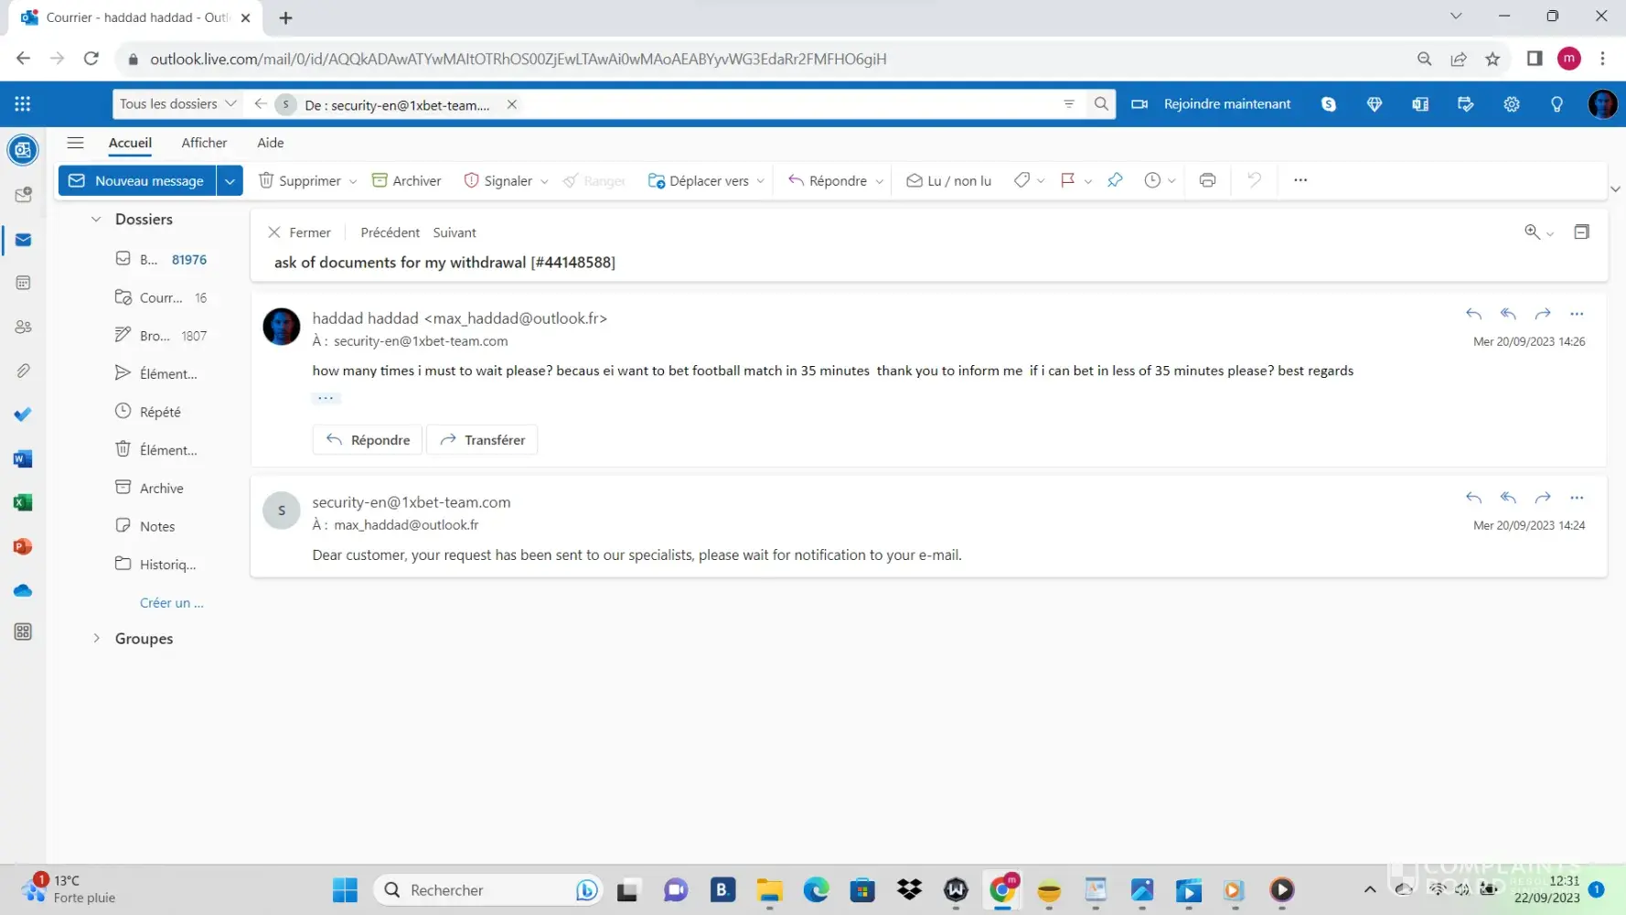Expand the Groupes section
The width and height of the screenshot is (1626, 915).
96,639
